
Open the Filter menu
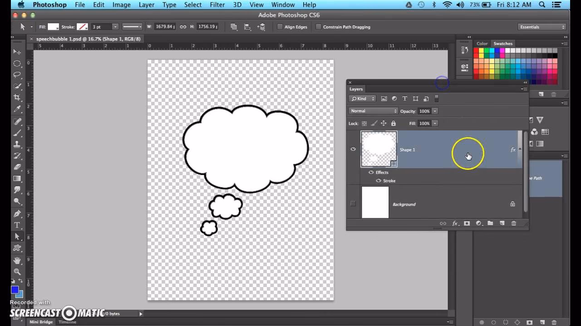(217, 5)
